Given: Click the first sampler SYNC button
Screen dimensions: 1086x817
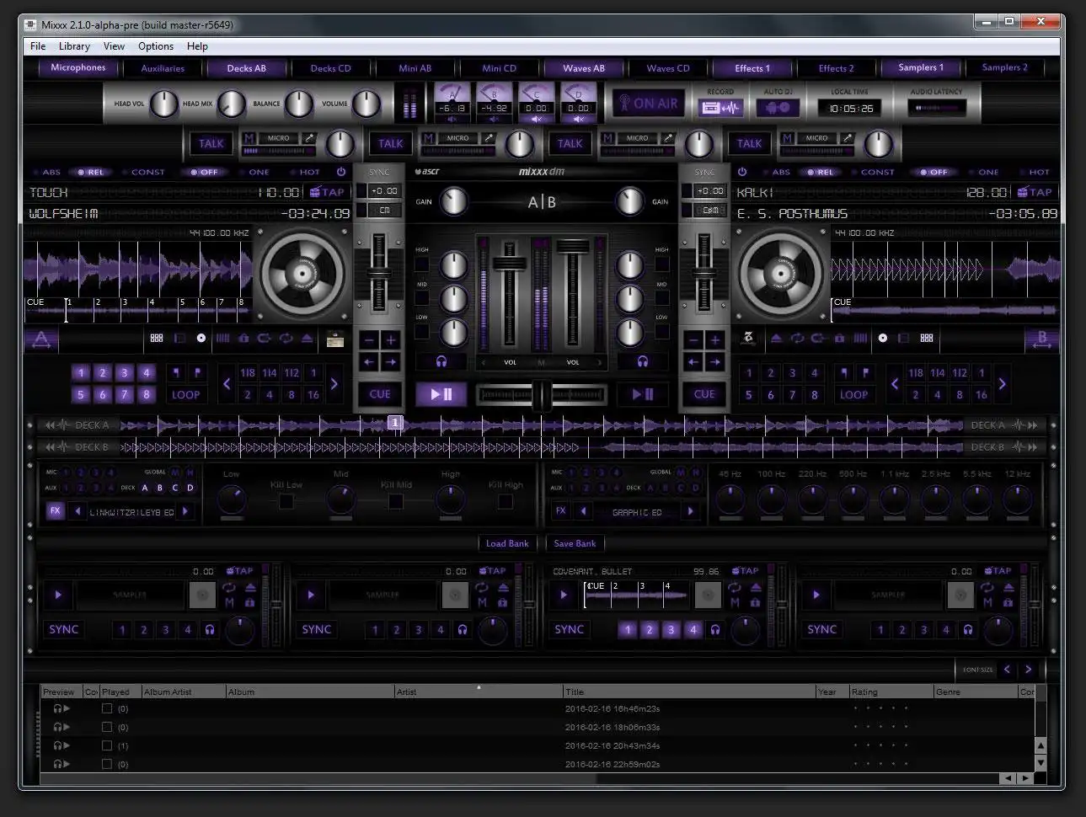Looking at the screenshot, I should pyautogui.click(x=64, y=629).
